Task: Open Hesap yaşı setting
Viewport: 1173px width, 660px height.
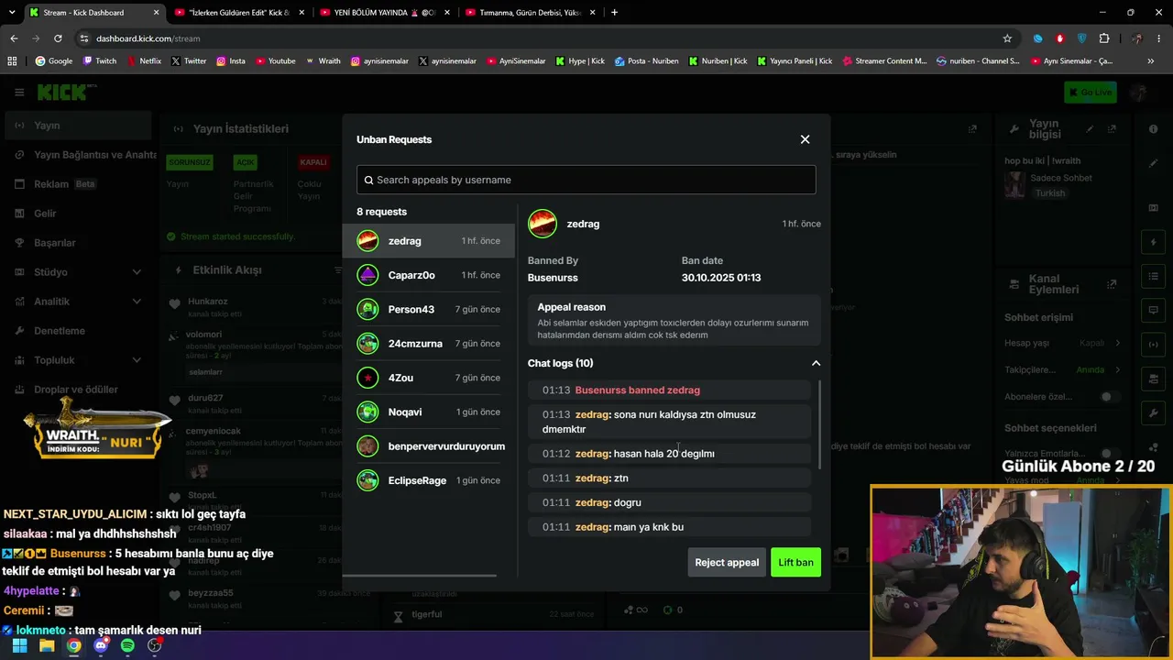Action: [x=1063, y=343]
